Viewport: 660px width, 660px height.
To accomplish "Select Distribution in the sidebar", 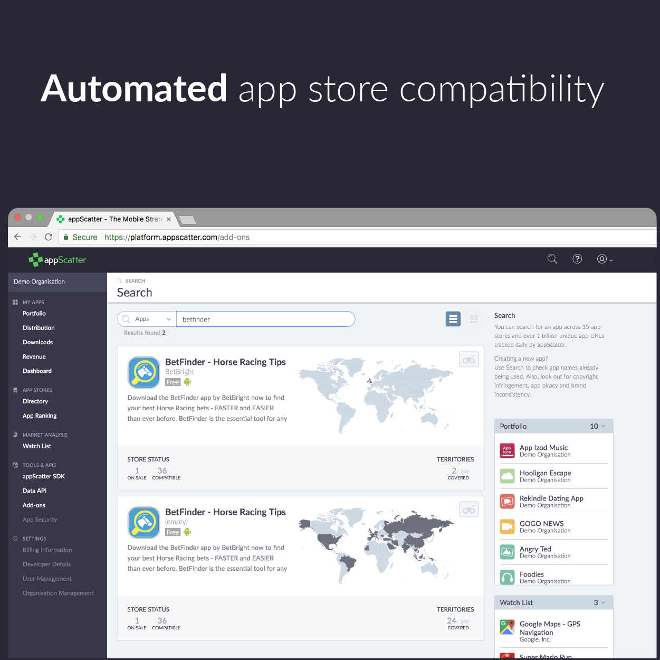I will click(x=38, y=327).
